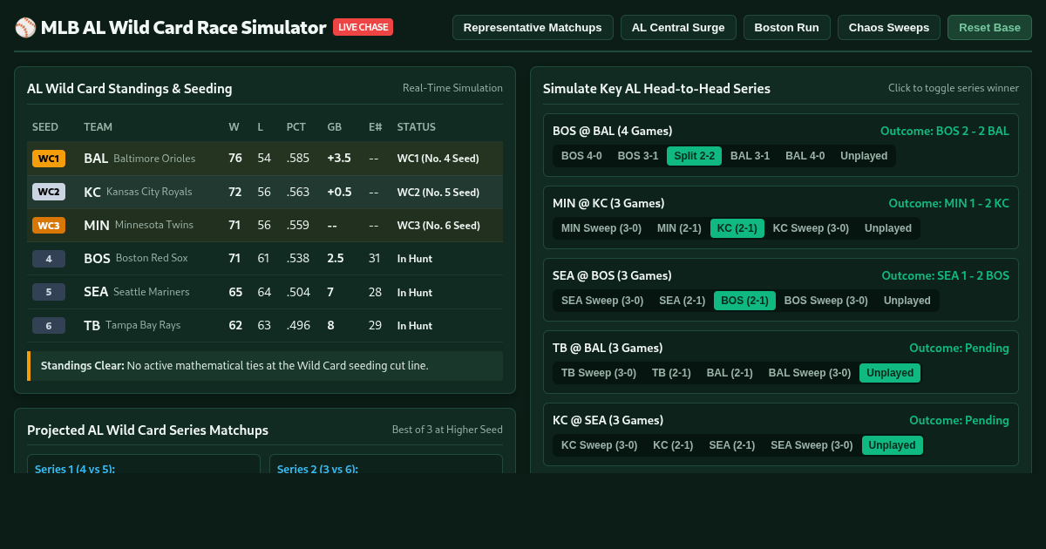Viewport: 1046px width, 549px height.
Task: Set TB @ BAL series to Unplayed
Action: coord(890,373)
